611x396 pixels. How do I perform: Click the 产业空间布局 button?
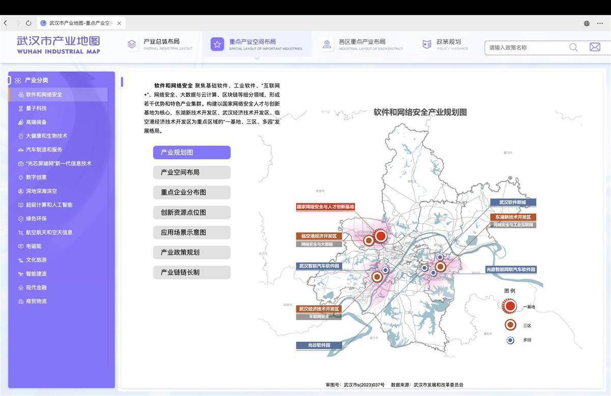[191, 172]
